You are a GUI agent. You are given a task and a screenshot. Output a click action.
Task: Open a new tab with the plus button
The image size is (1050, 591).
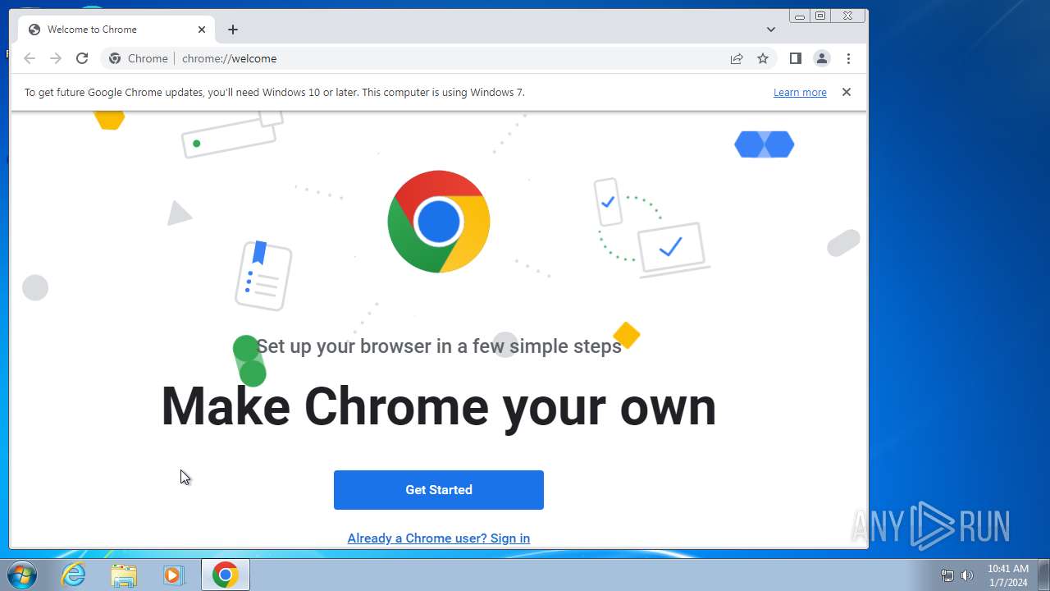point(233,30)
